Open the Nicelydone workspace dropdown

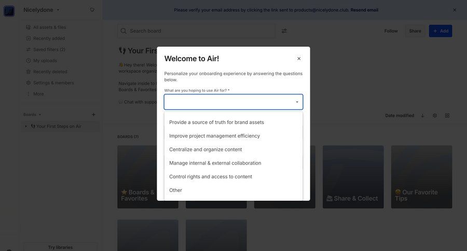[x=42, y=10]
